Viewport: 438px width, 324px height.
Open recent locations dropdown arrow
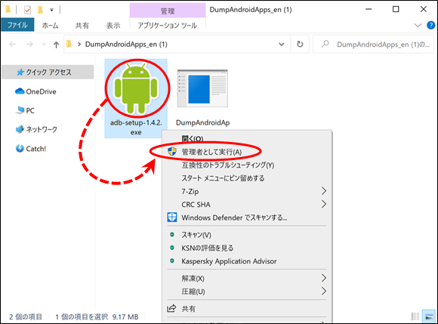[x=44, y=45]
